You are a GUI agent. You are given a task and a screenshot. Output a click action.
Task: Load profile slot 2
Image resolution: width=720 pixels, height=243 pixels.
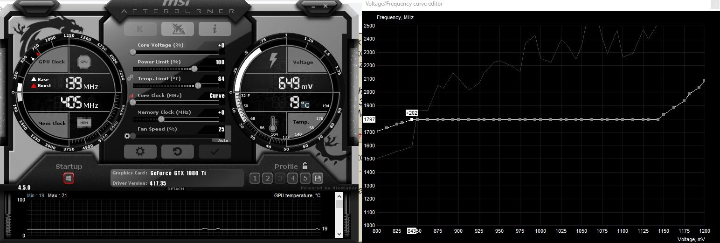pyautogui.click(x=267, y=178)
